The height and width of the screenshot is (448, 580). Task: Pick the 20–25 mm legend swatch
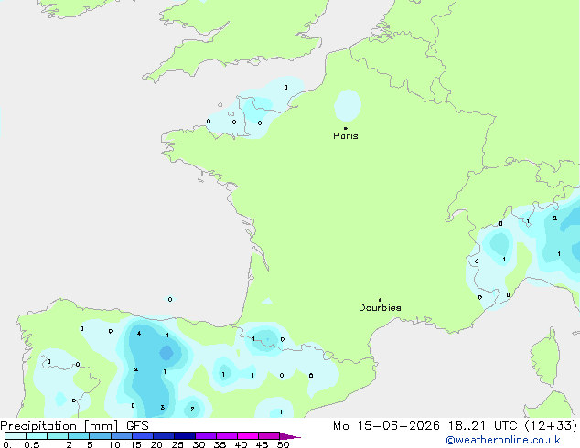[164, 436]
